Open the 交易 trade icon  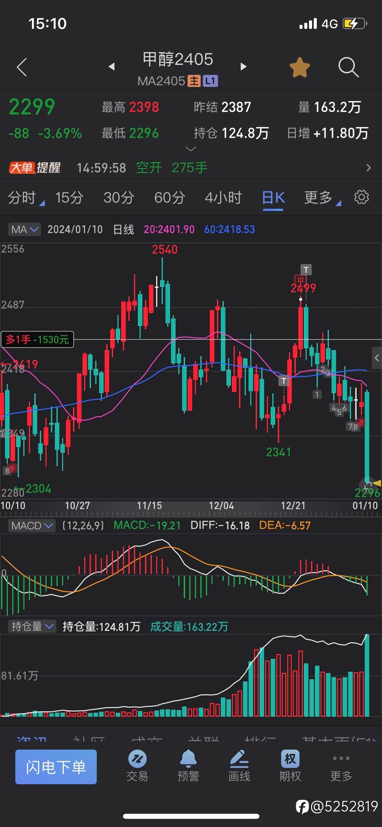click(x=137, y=766)
